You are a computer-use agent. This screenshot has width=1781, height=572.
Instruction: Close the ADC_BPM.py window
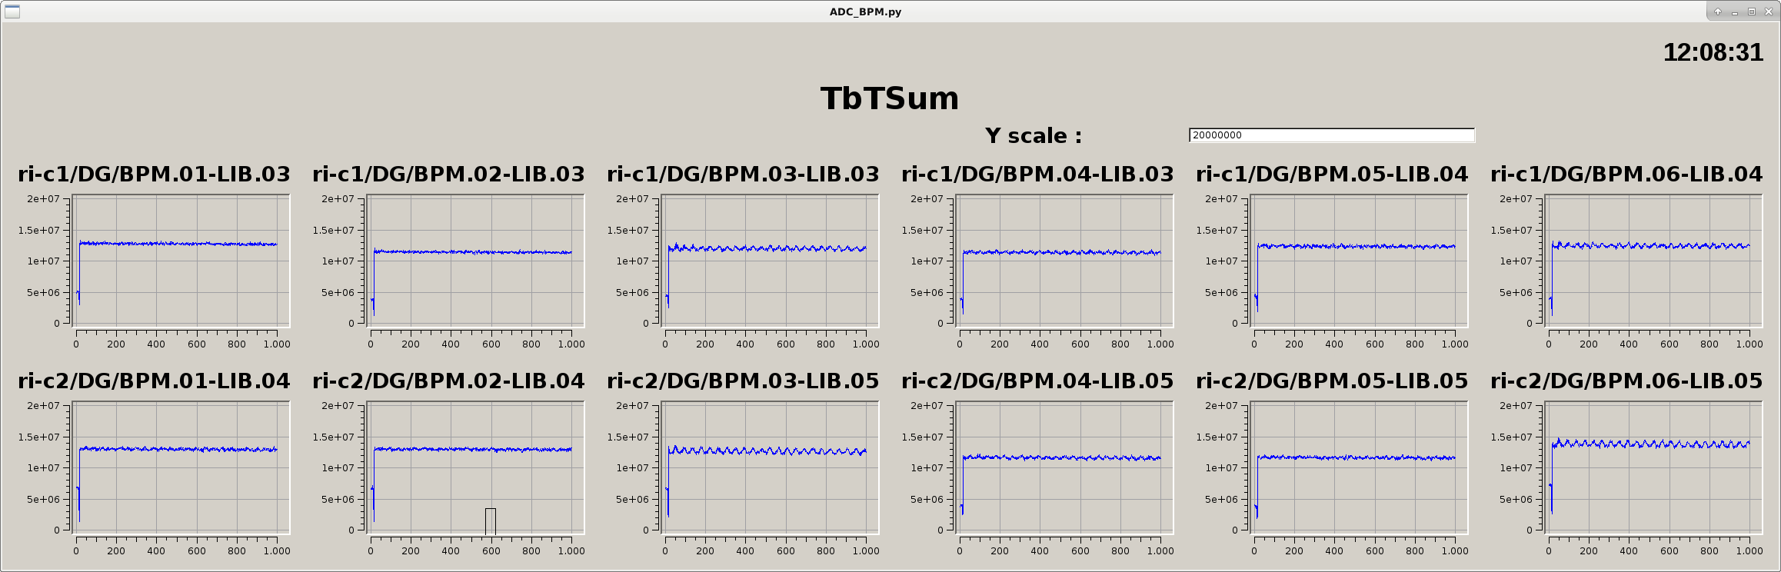tap(1769, 12)
